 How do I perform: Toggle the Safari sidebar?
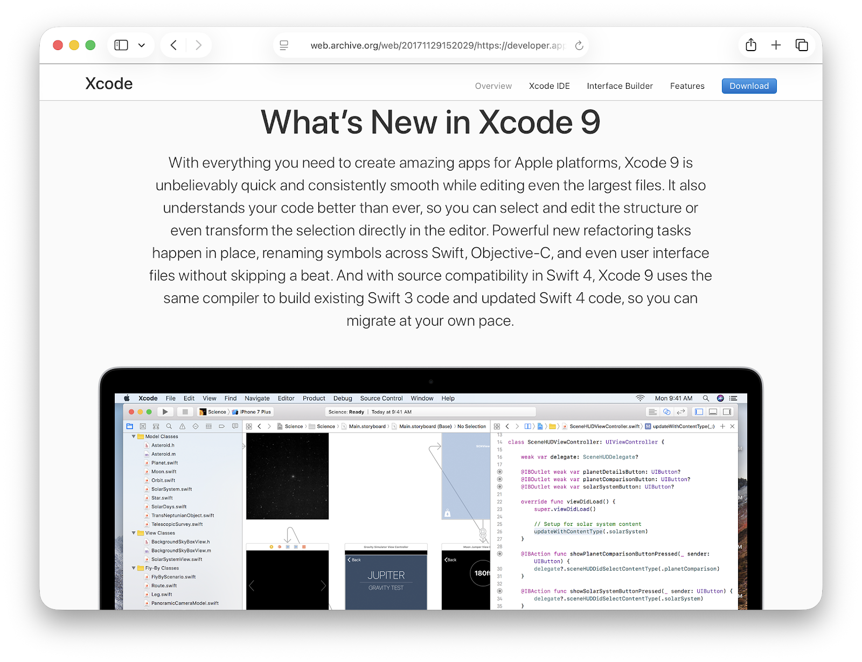click(x=121, y=45)
